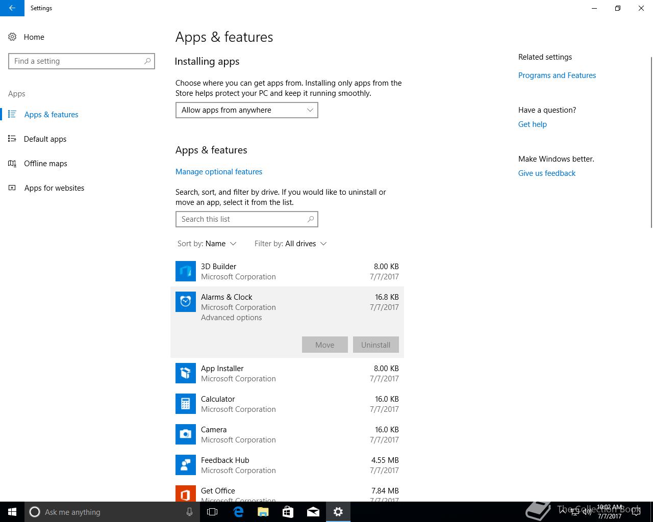The width and height of the screenshot is (653, 522).
Task: Click the Calculator app icon
Action: (186, 404)
